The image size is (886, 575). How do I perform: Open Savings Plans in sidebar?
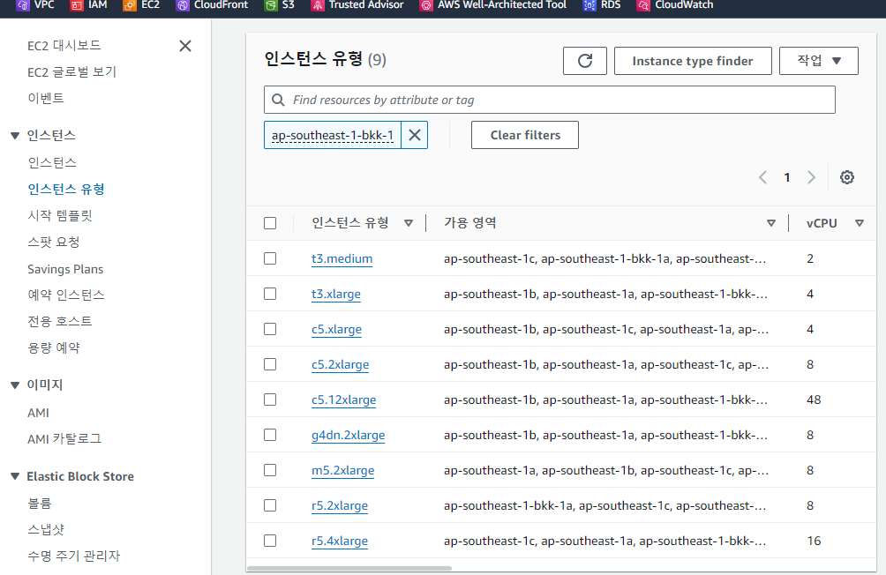pos(65,269)
